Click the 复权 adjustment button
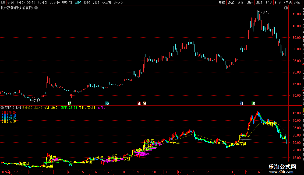This screenshot has height=175, width=304. click(x=222, y=2)
